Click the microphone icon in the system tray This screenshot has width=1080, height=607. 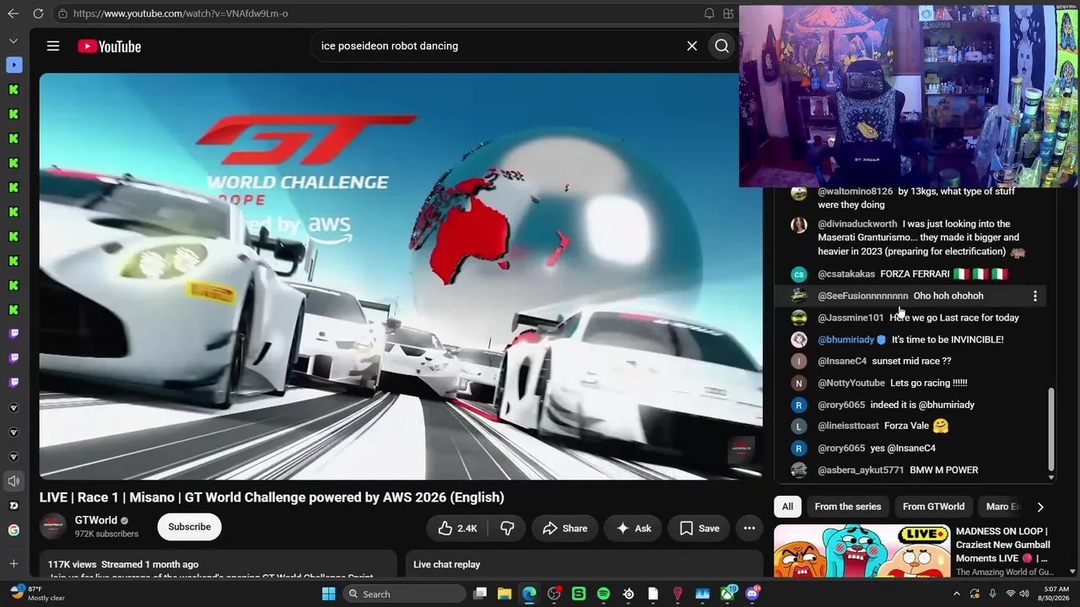coord(993,594)
